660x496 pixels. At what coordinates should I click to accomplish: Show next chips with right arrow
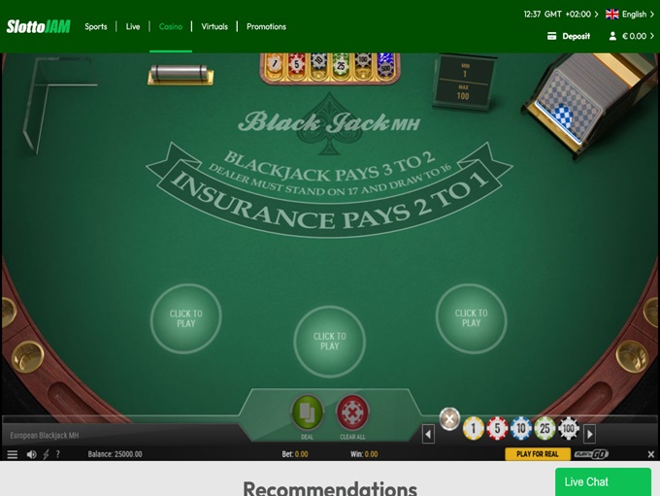(x=590, y=434)
